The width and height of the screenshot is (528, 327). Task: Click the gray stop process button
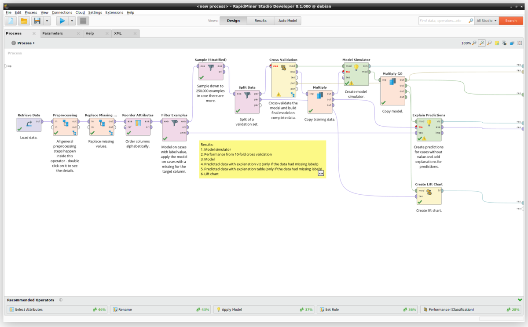pos(83,21)
